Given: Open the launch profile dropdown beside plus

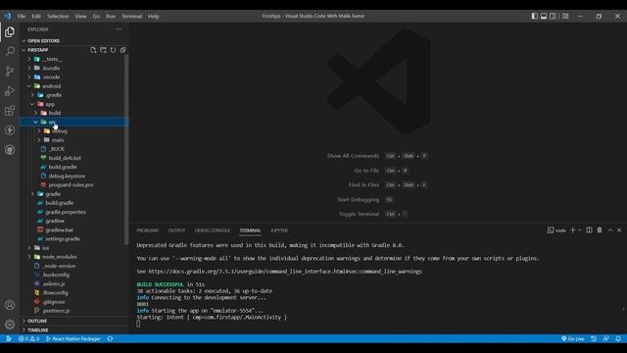Looking at the screenshot, I should (x=579, y=230).
